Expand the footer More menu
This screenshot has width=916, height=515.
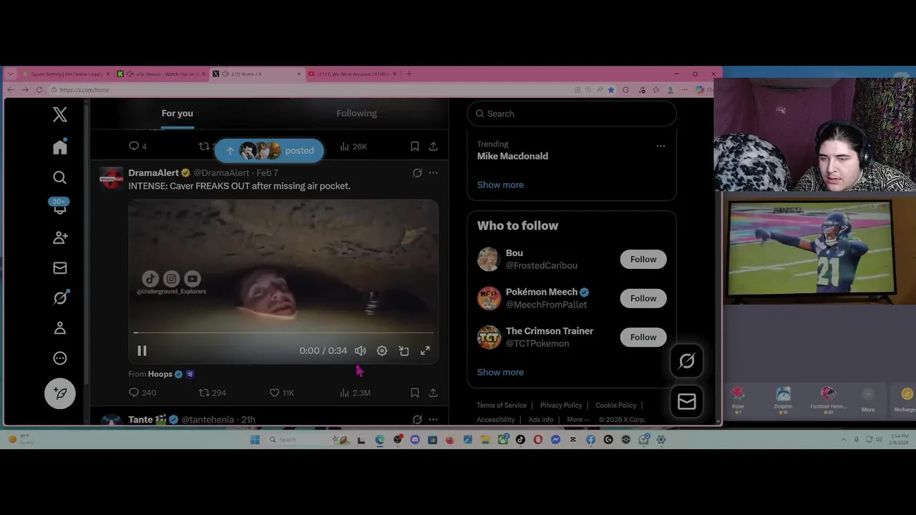point(578,420)
